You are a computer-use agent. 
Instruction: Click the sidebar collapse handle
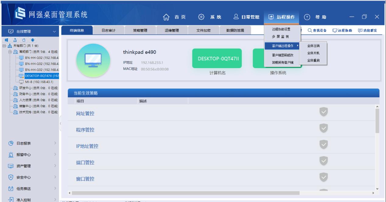[x=60, y=123]
